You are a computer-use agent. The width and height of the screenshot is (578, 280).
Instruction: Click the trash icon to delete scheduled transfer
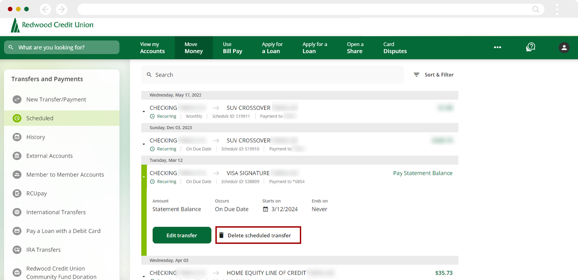click(221, 235)
